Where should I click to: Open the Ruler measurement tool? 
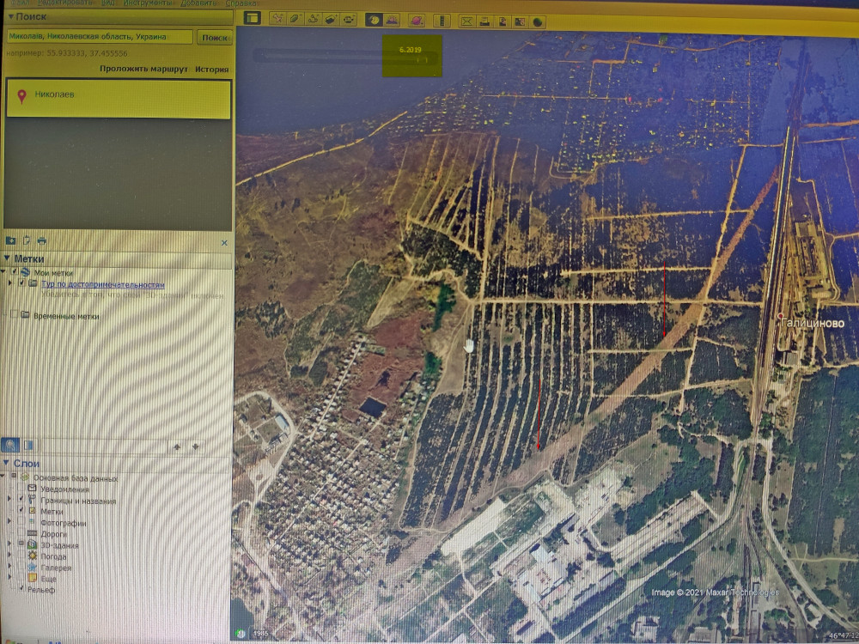(x=442, y=20)
